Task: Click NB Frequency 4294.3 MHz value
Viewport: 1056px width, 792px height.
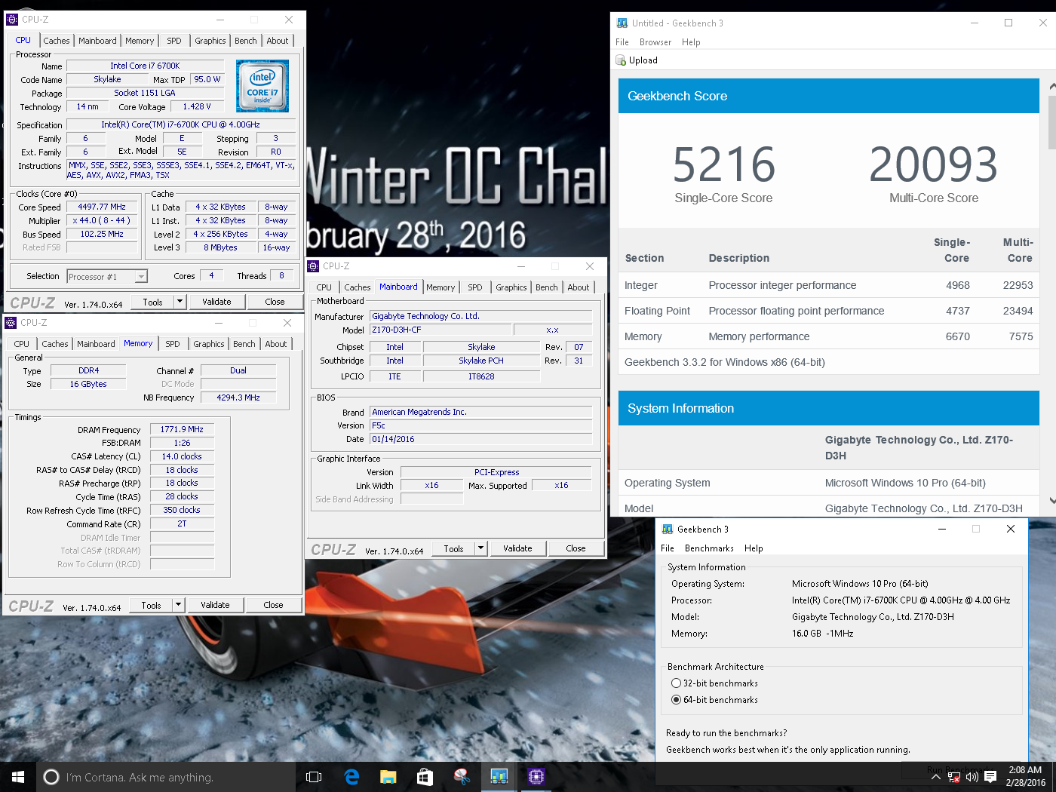Action: 238,398
